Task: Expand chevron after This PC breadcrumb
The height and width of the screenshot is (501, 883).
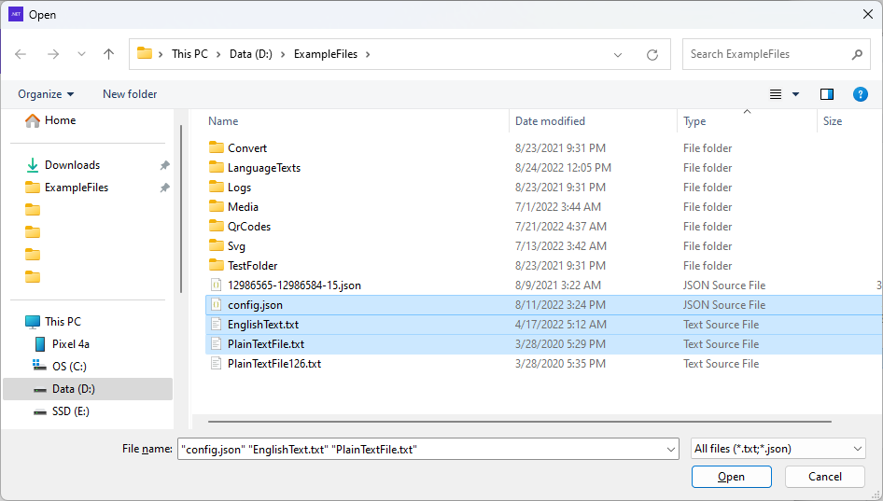Action: coord(219,55)
